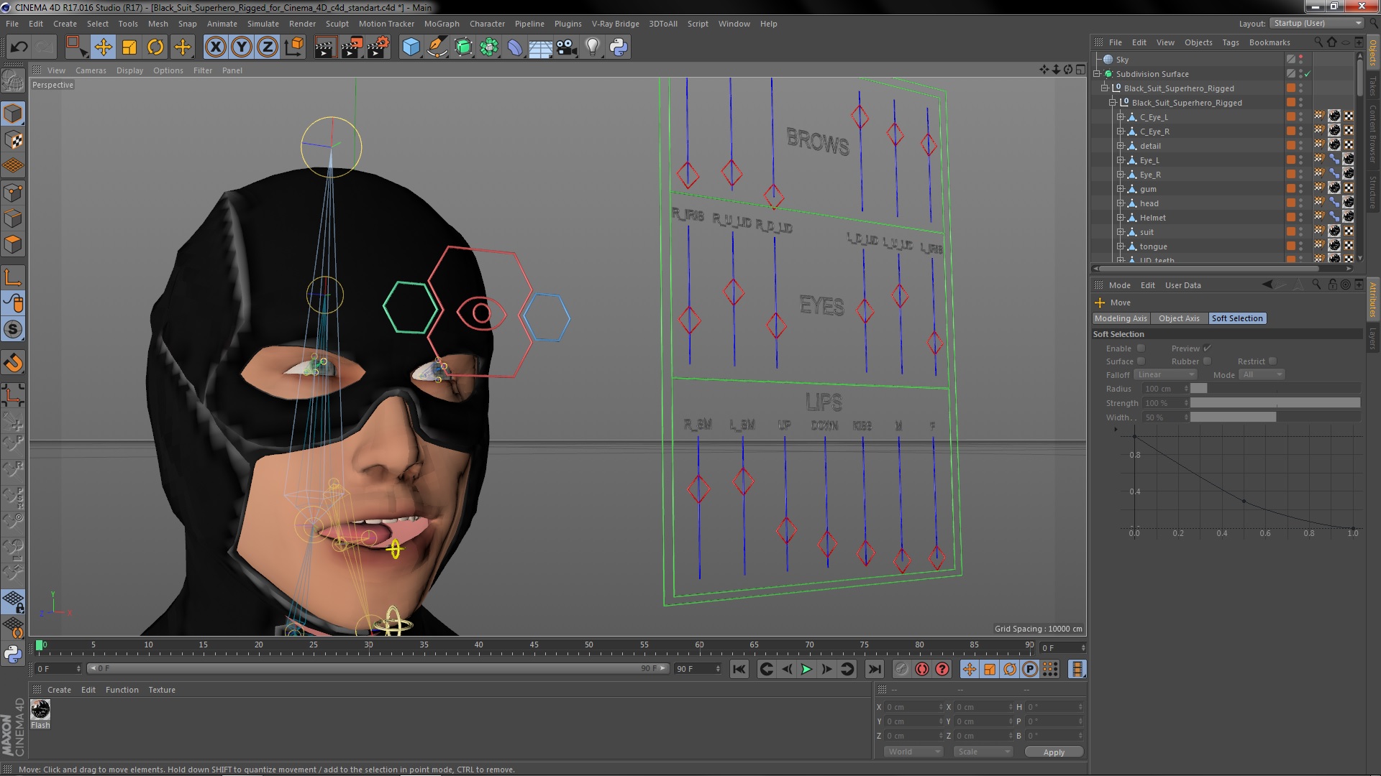The height and width of the screenshot is (776, 1381).
Task: Click the Strength slider bar
Action: (1275, 403)
